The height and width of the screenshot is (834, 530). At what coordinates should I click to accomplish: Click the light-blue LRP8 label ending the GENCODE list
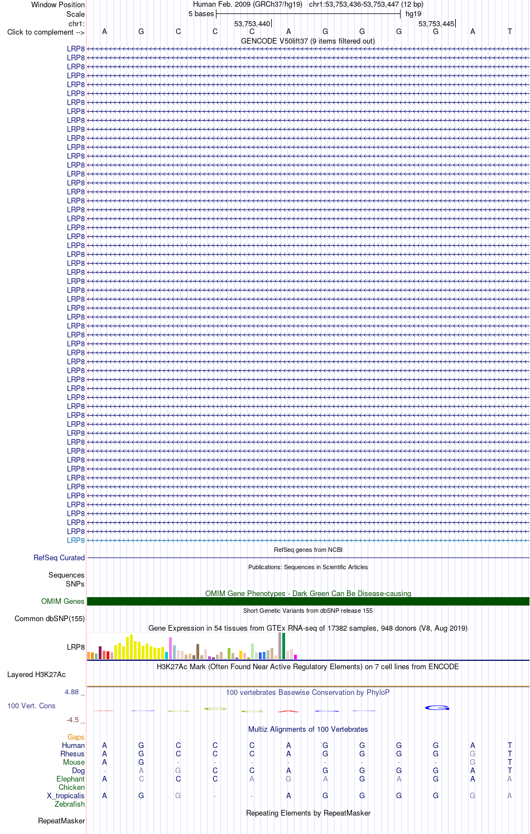[x=76, y=540]
